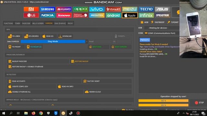Select the Samsung brand icon
The width and height of the screenshot is (207, 116).
pos(48,9)
